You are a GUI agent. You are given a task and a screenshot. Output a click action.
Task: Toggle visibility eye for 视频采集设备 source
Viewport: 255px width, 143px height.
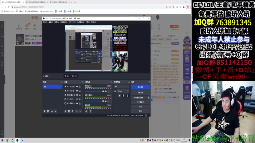pos(77,95)
